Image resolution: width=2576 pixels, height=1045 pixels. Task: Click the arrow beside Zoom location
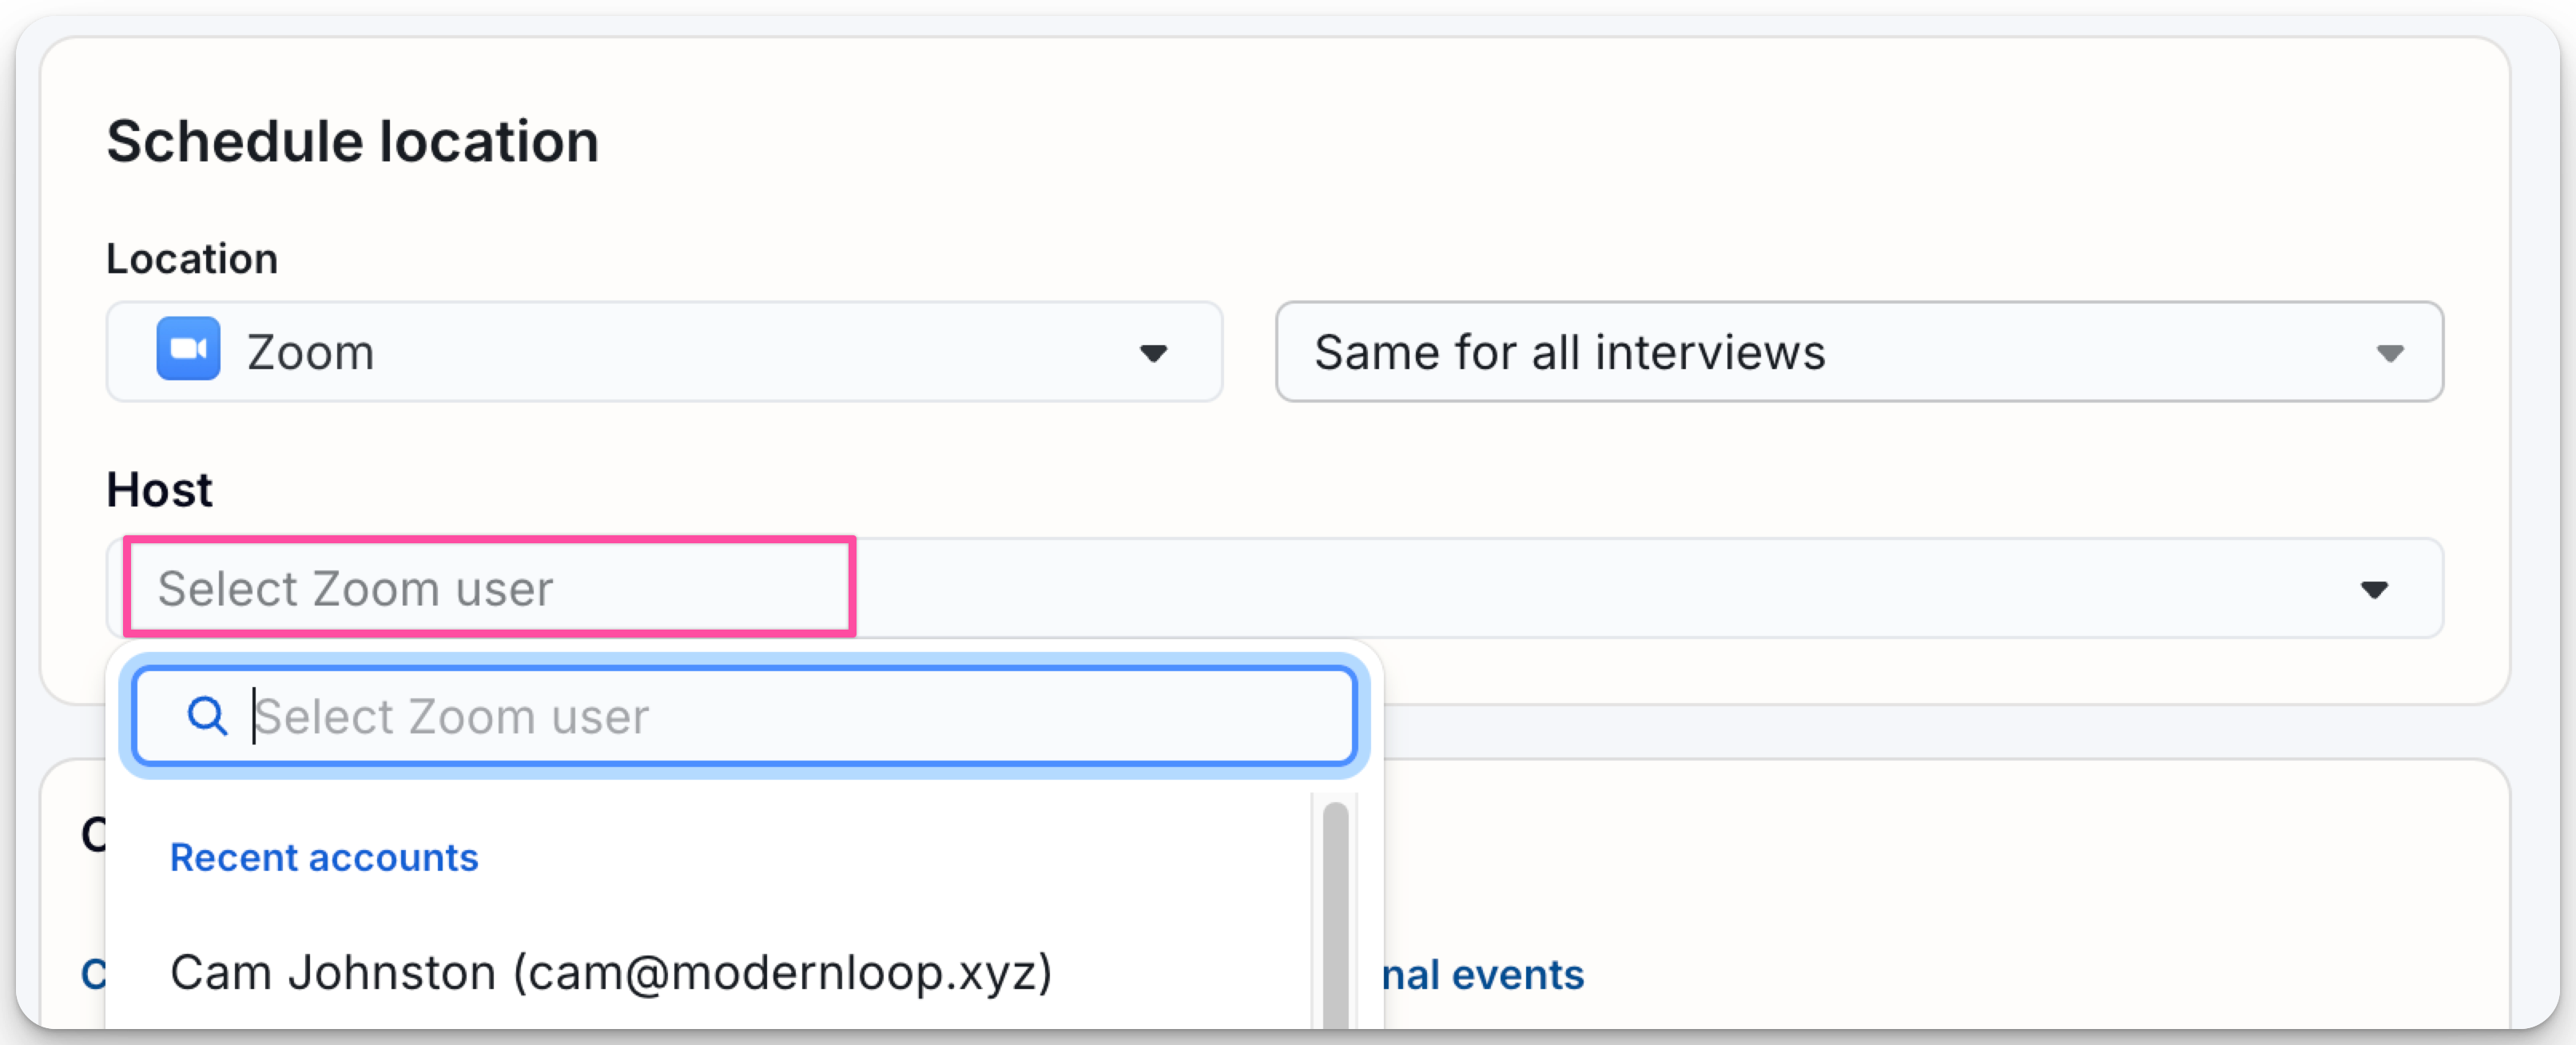[1153, 353]
